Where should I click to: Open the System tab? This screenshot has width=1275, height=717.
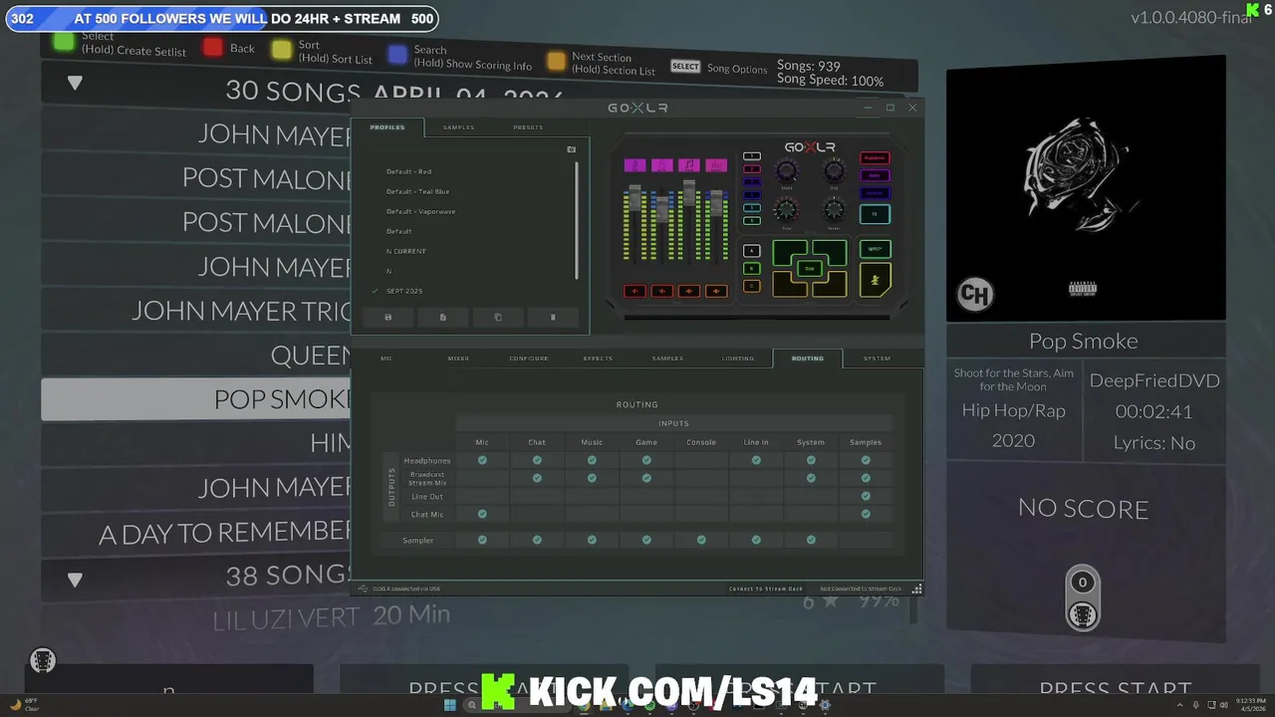point(877,358)
